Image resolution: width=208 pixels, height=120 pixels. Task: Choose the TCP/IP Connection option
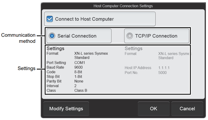pyautogui.click(x=129, y=36)
